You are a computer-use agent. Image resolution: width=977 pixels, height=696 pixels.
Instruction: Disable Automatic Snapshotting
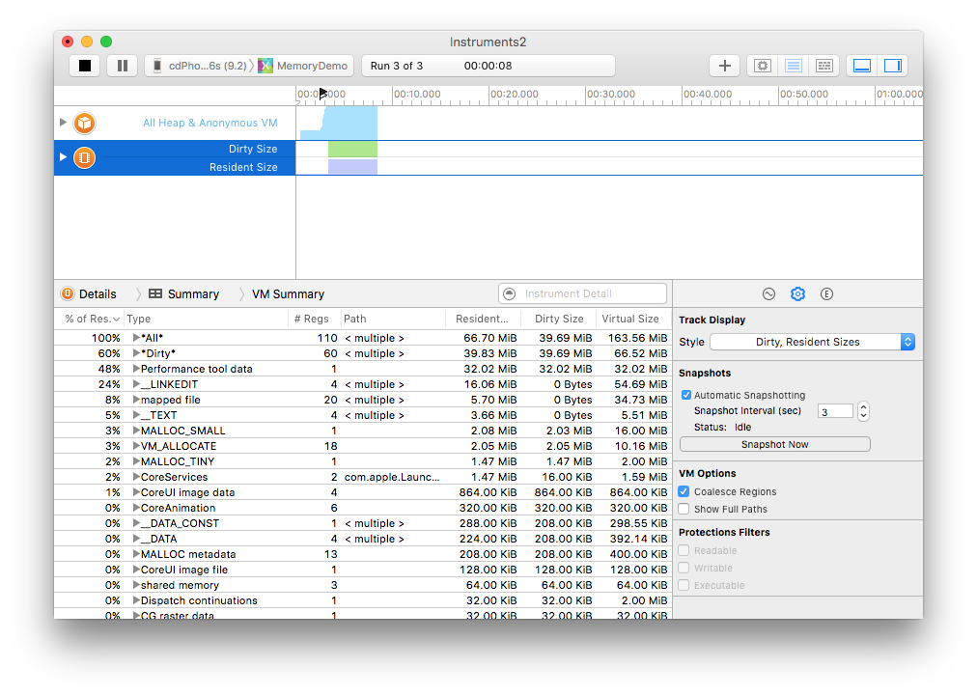coord(685,395)
